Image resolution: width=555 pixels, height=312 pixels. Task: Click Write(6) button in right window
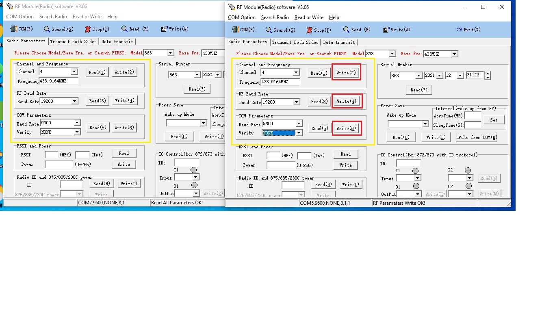346,128
